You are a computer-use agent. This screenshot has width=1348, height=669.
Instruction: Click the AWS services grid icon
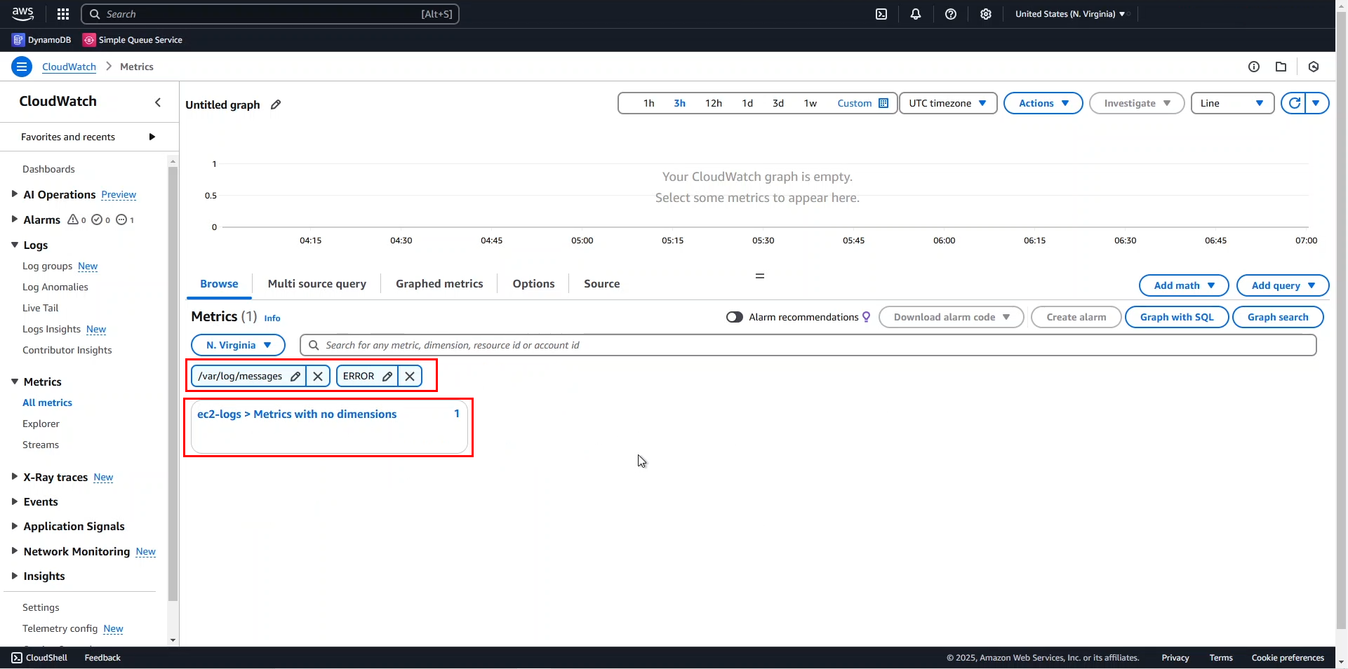pyautogui.click(x=62, y=14)
